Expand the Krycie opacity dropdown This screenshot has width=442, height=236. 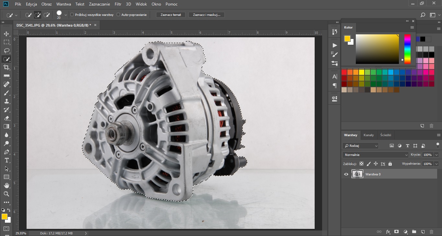436,155
